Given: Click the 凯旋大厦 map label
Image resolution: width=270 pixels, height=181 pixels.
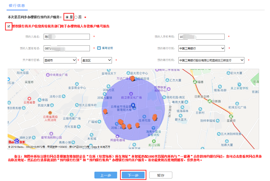Looking at the screenshot, I should click(x=44, y=105).
